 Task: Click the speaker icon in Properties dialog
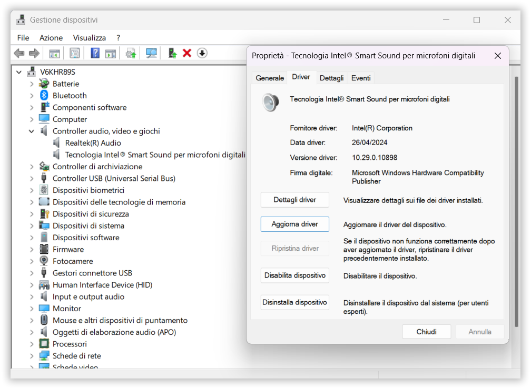click(271, 102)
